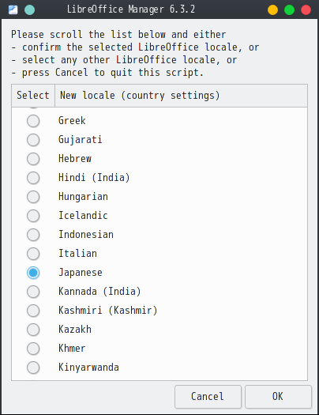Click the Hindi (India) label text

pyautogui.click(x=94, y=177)
